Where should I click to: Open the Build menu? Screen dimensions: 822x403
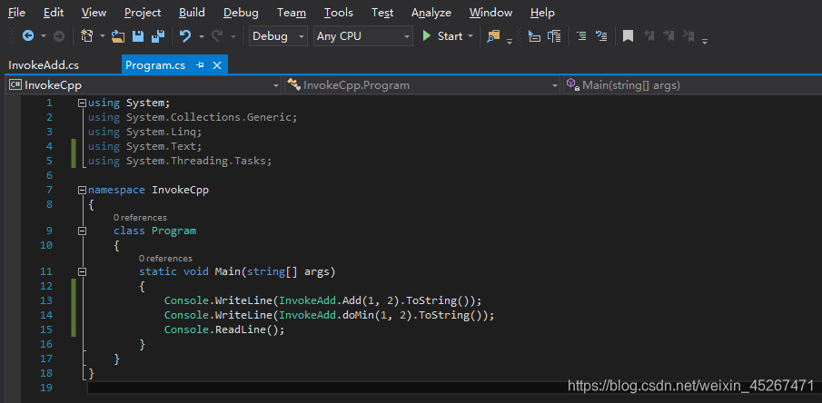[192, 12]
